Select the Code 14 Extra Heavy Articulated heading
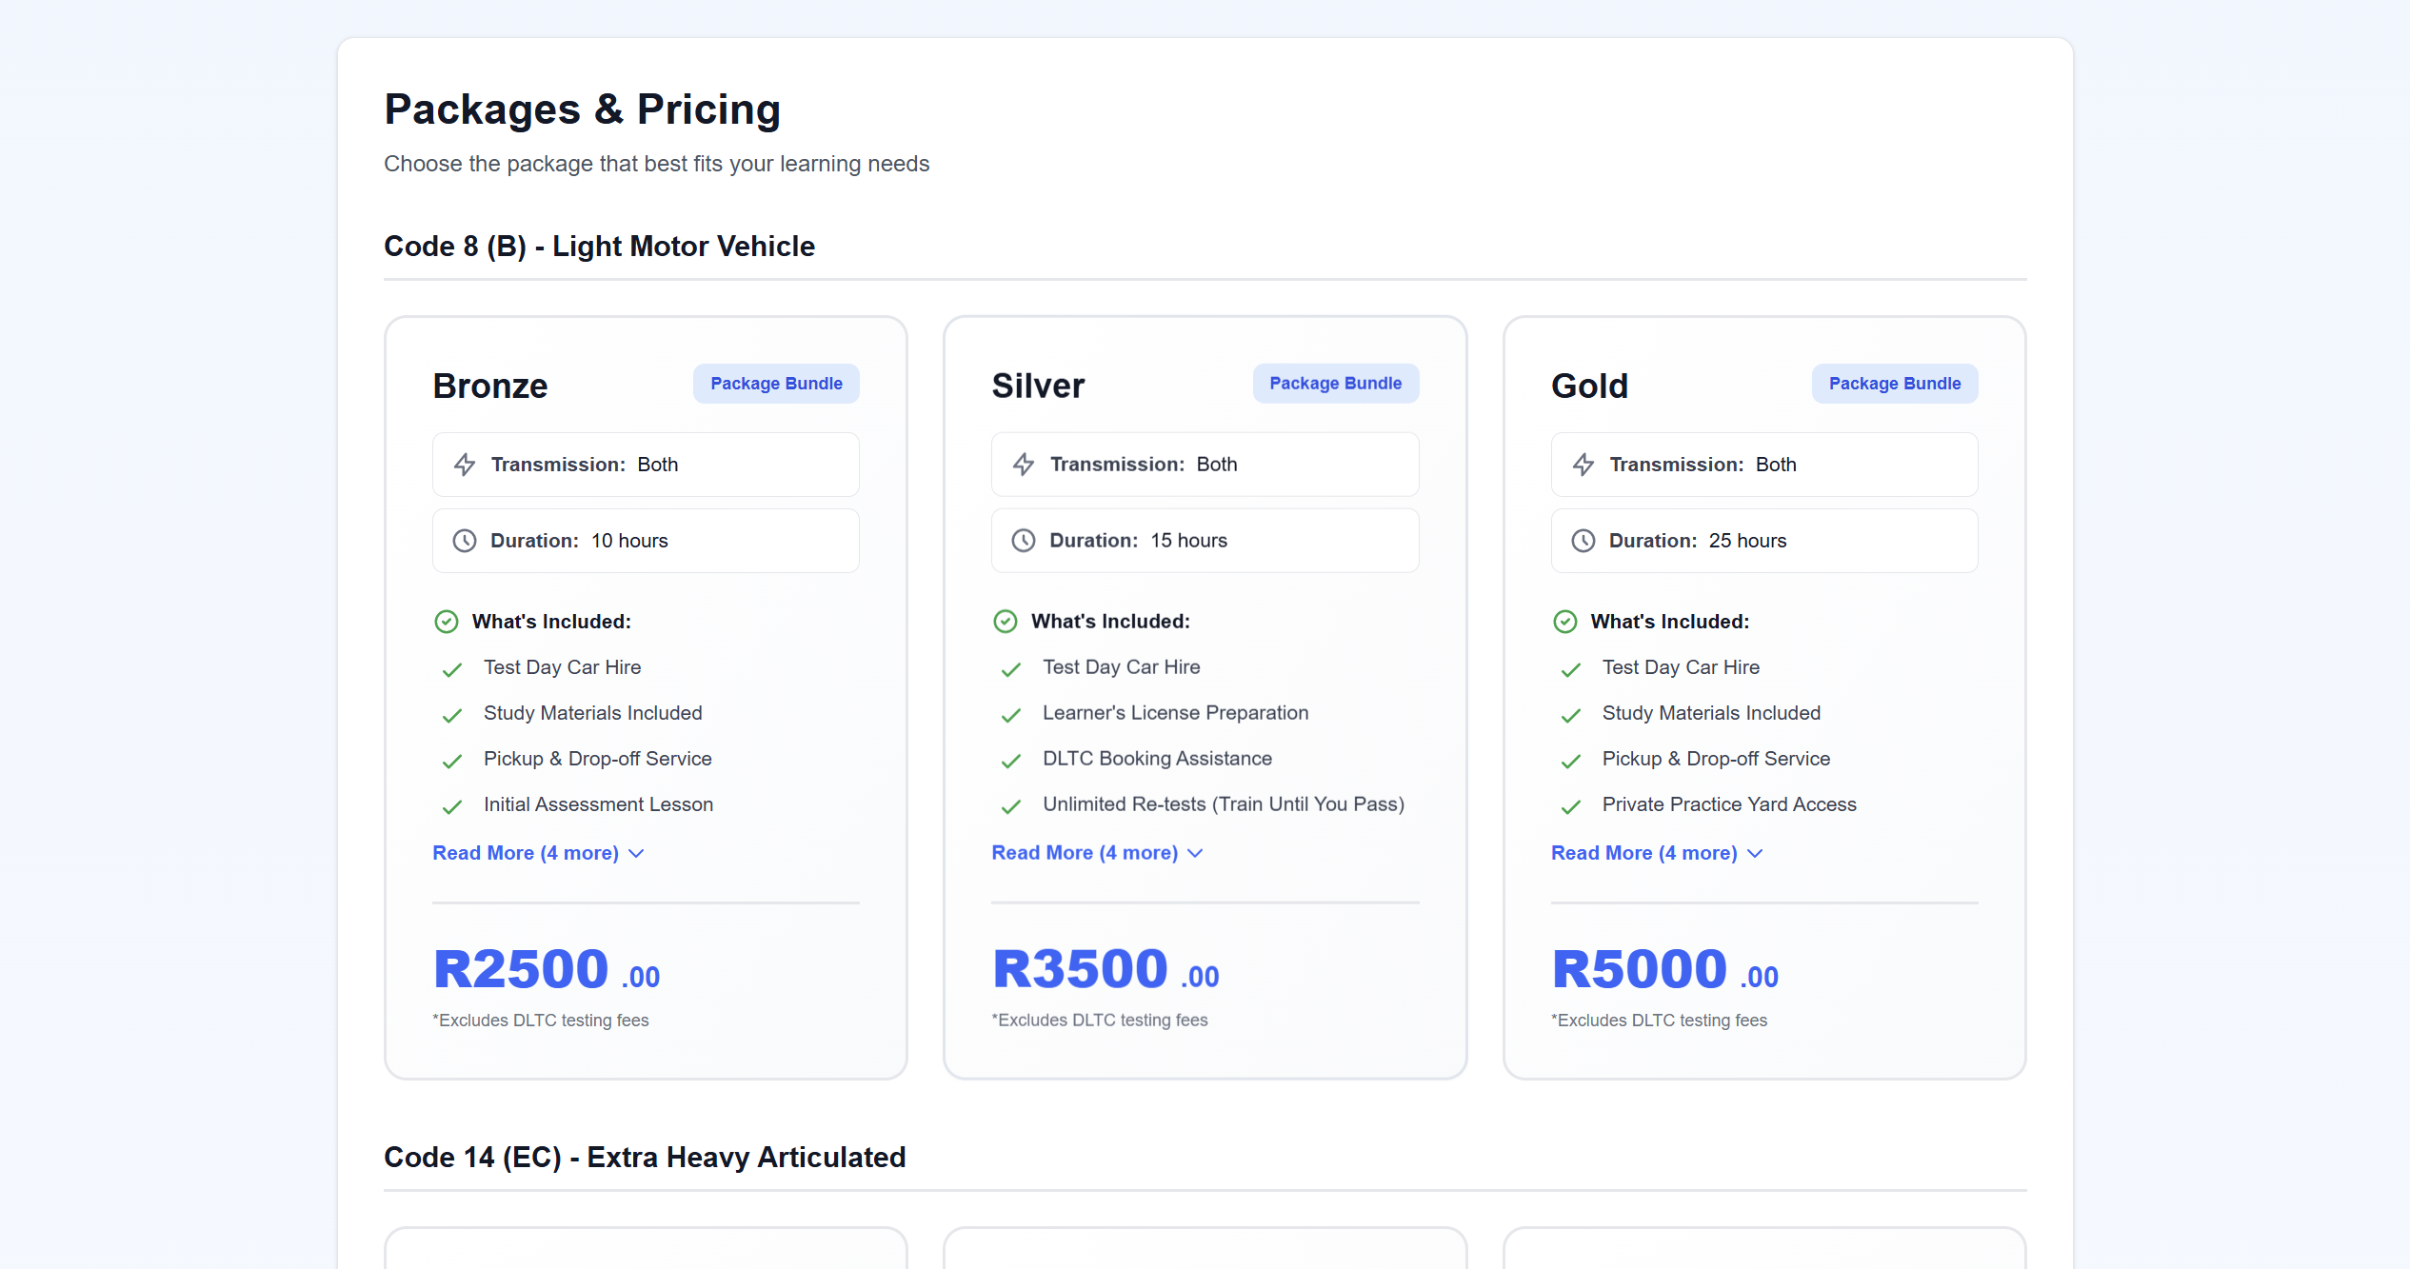 (645, 1157)
